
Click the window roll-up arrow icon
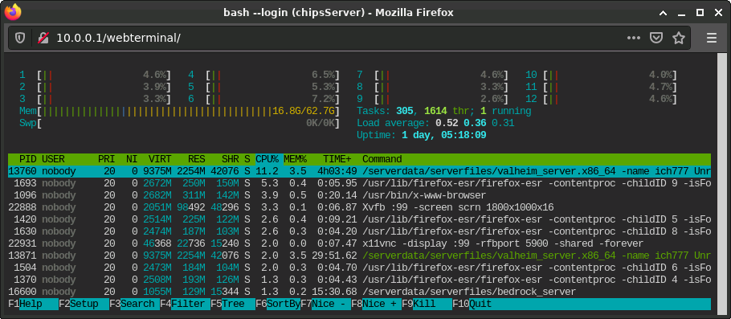click(x=664, y=13)
